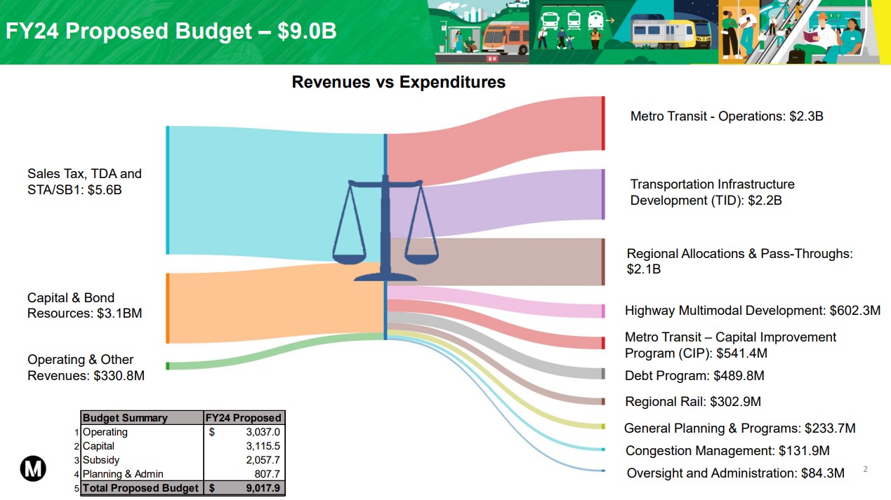Select the Subsidy row in the table

[183, 460]
